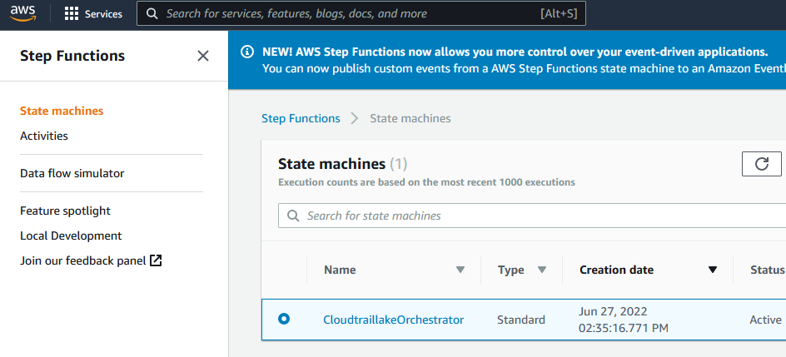Image resolution: width=786 pixels, height=357 pixels.
Task: Open Feature spotlight in sidebar
Action: coord(65,211)
